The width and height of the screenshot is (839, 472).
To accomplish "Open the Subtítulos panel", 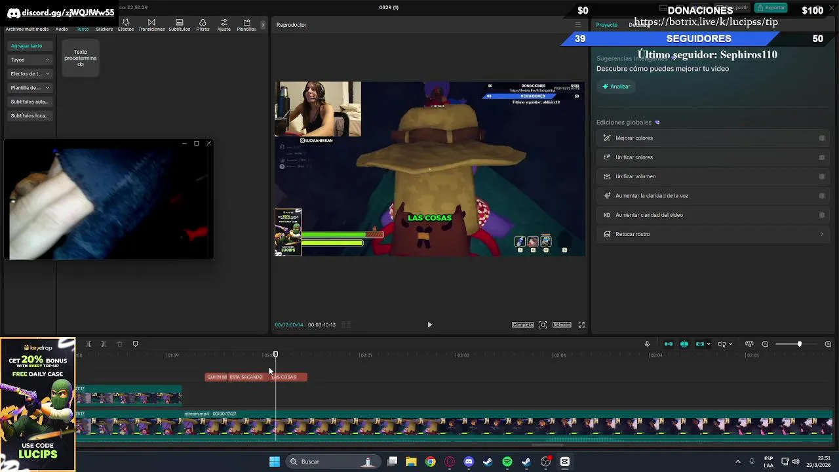I will click(x=179, y=25).
